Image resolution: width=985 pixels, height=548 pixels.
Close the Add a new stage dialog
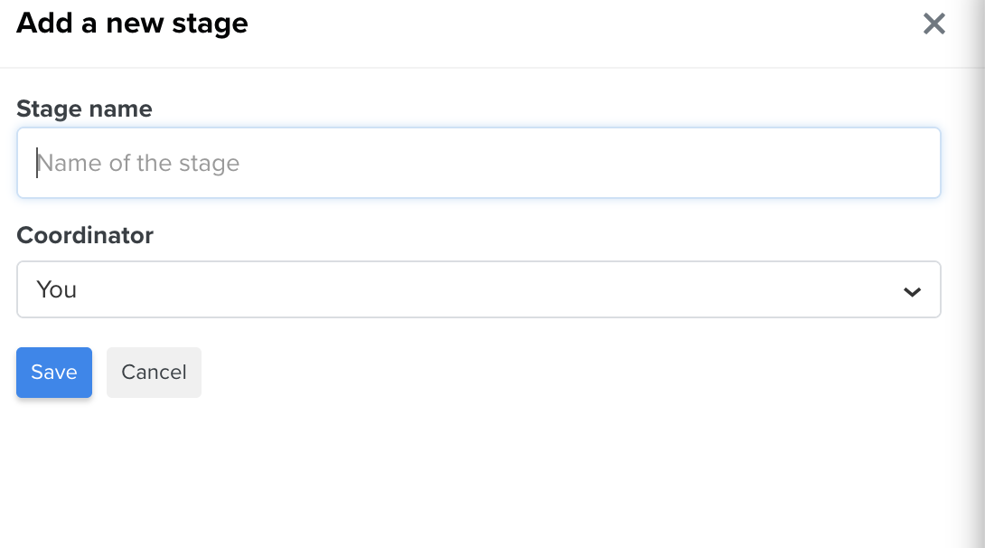[934, 24]
